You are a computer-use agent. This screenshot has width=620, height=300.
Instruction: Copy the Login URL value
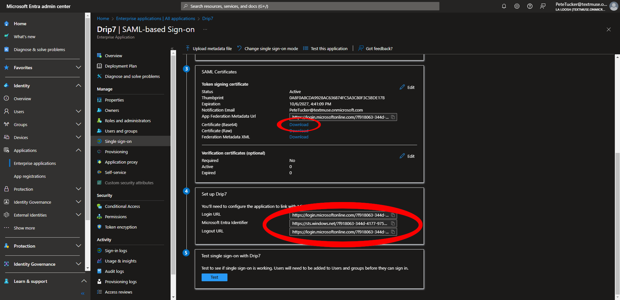click(393, 215)
